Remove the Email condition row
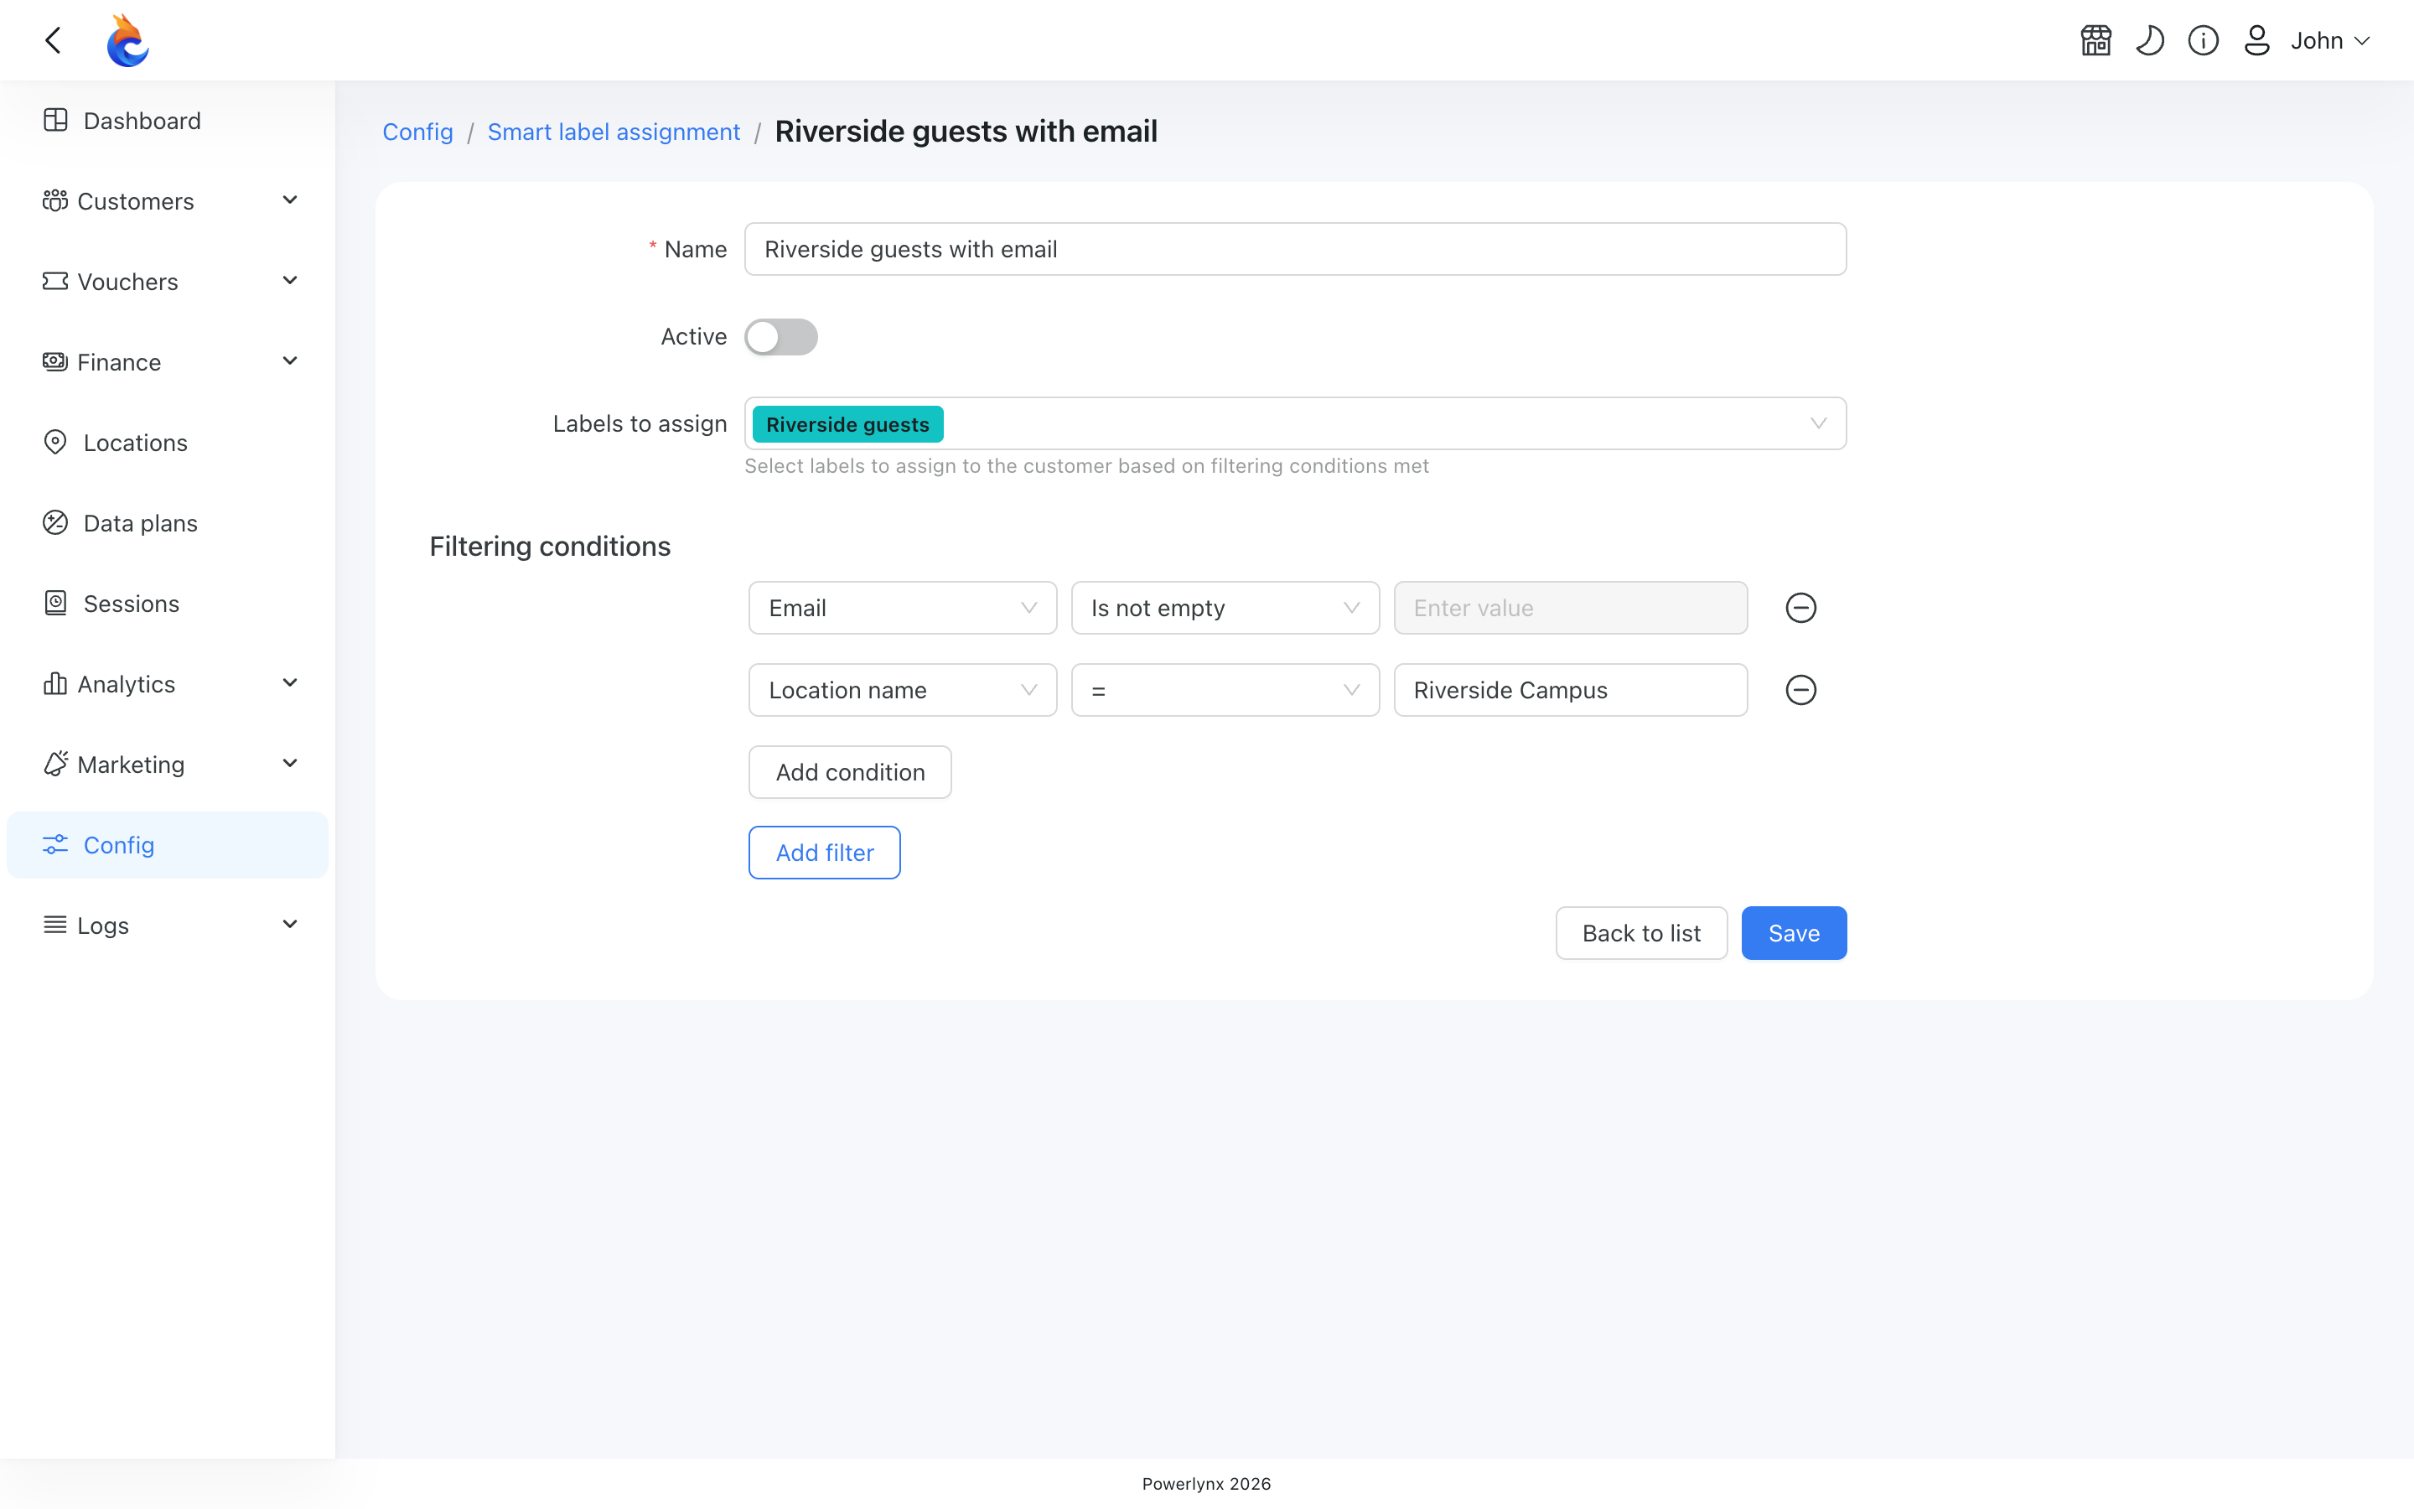Screen dimensions: 2414x1509 [1800, 608]
